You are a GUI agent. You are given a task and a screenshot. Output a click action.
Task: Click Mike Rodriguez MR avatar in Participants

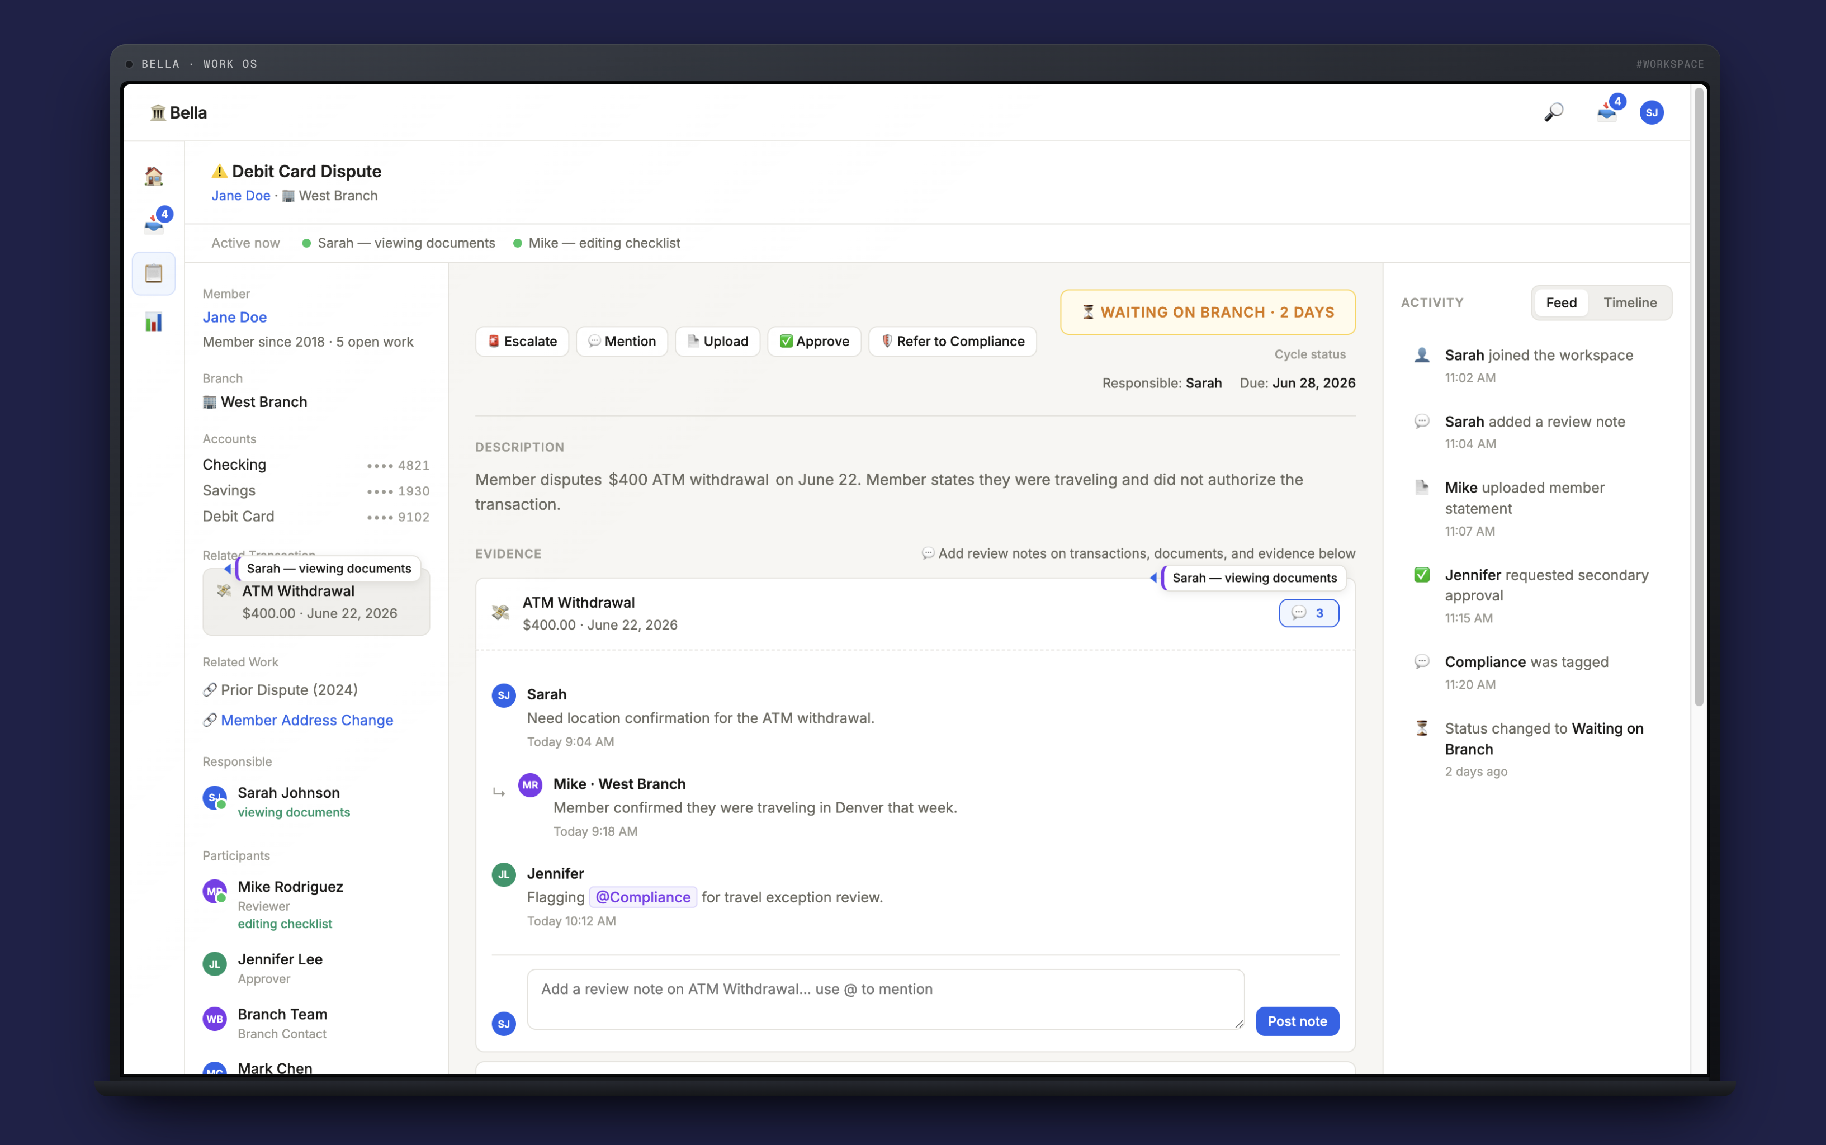(x=215, y=891)
